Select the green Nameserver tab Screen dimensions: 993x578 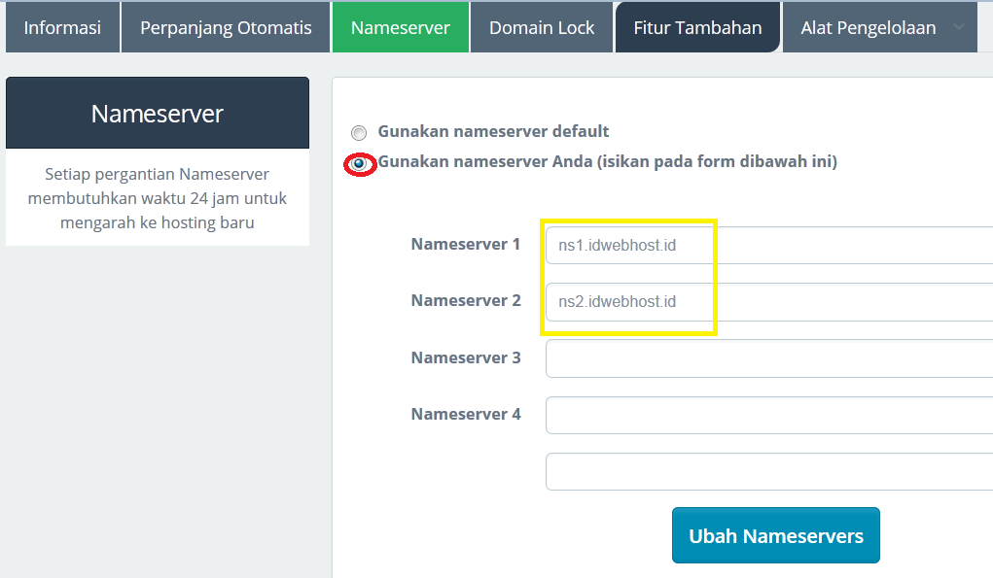pyautogui.click(x=400, y=28)
